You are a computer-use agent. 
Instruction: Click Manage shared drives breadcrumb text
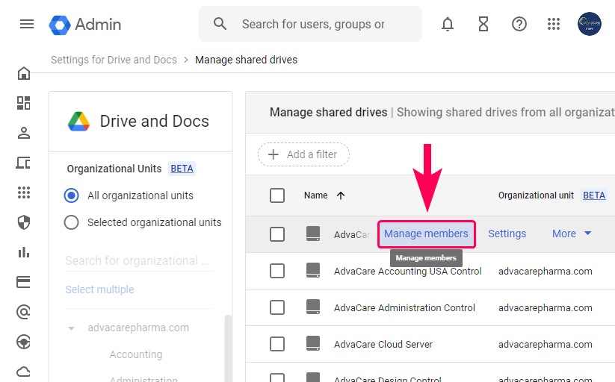tap(246, 60)
